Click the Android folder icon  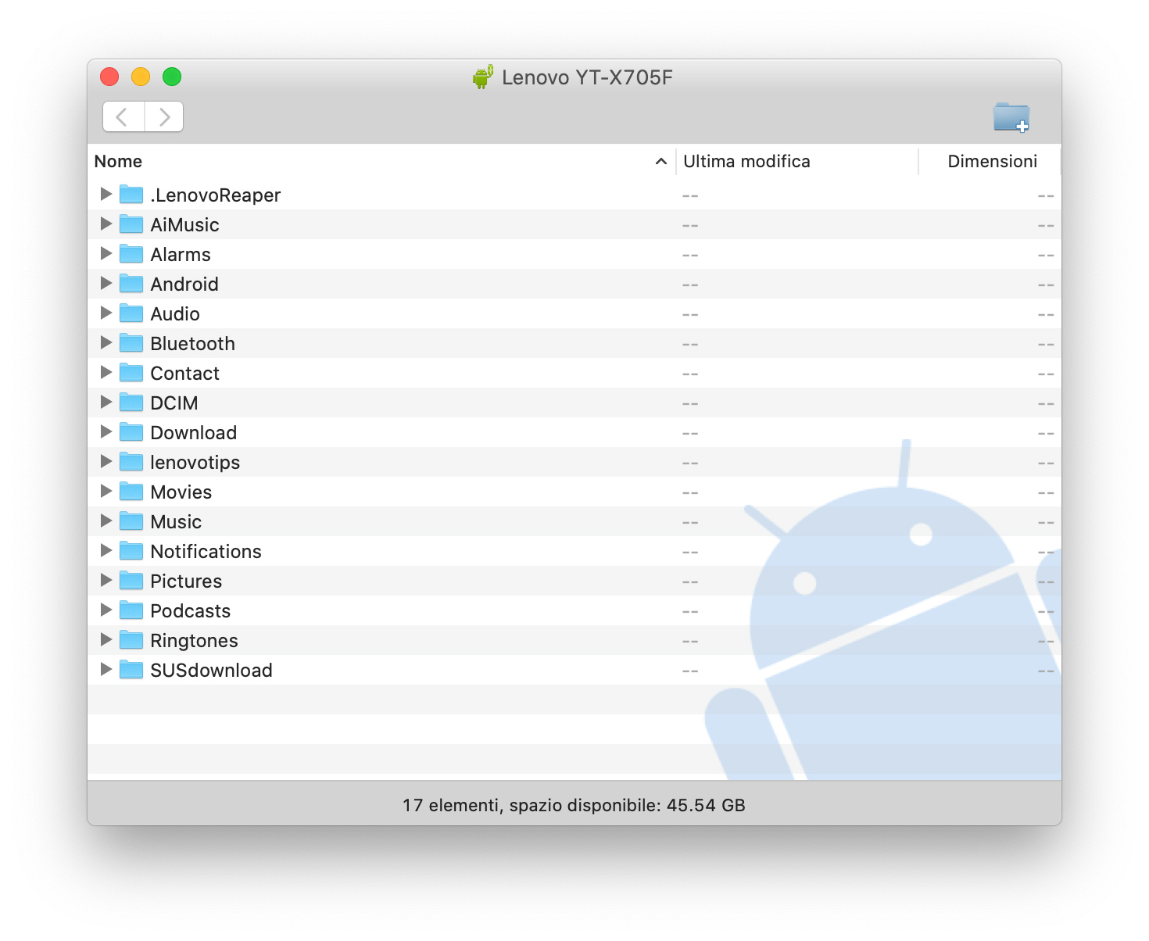(x=131, y=283)
